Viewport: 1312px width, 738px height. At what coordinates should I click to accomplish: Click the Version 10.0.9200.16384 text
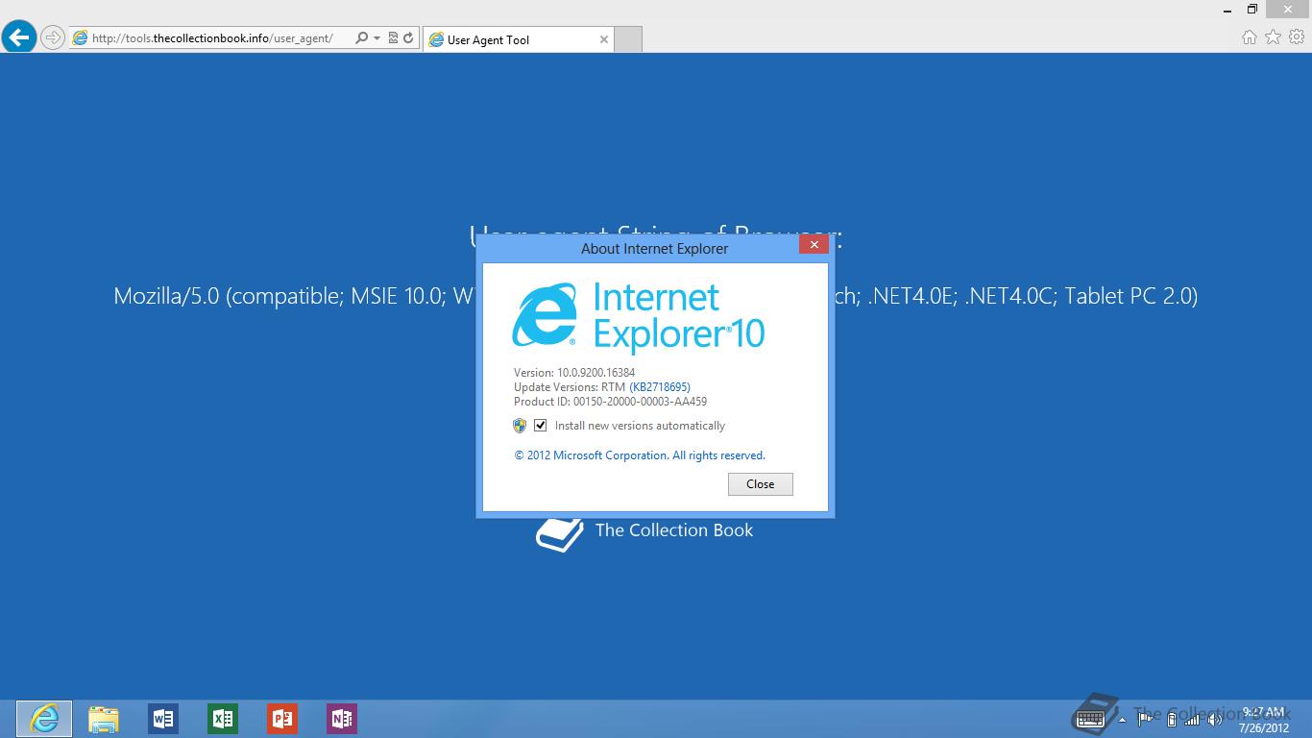coord(574,373)
